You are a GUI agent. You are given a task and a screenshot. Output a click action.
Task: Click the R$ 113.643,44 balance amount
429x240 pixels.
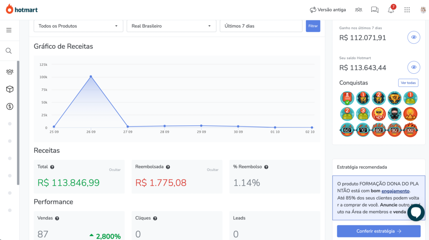pyautogui.click(x=362, y=68)
